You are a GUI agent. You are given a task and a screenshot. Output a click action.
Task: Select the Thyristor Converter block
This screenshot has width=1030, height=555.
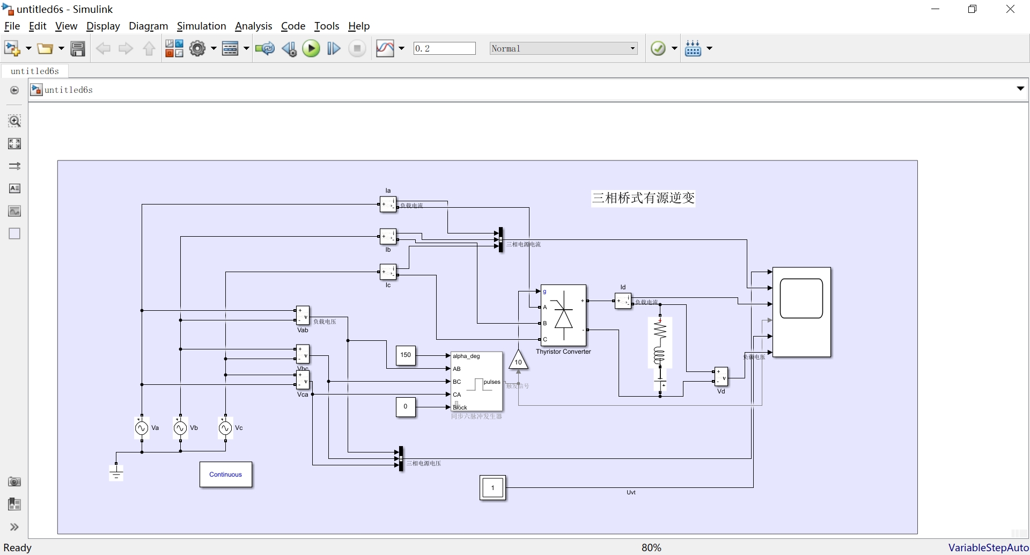pyautogui.click(x=563, y=316)
